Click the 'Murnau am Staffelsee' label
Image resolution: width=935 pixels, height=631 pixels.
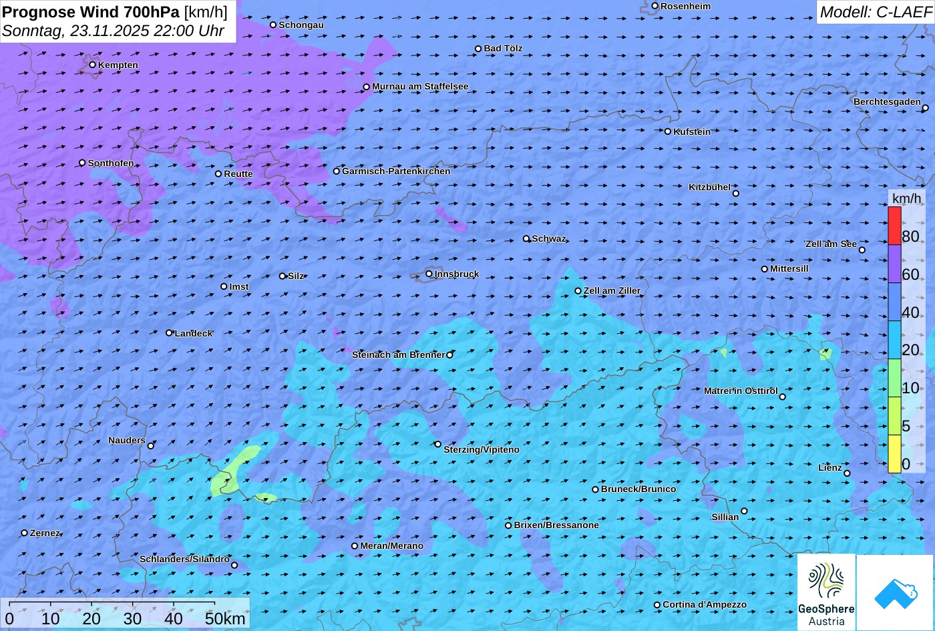coord(420,86)
